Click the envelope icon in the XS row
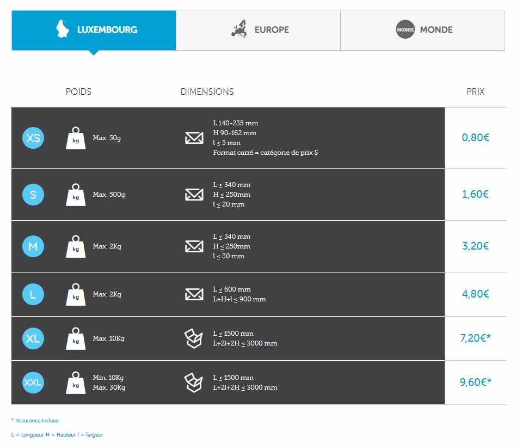Viewport: 522px width, 448px height. coord(194,138)
